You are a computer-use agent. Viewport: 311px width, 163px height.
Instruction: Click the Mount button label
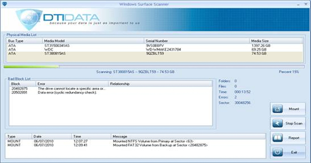[294, 109]
